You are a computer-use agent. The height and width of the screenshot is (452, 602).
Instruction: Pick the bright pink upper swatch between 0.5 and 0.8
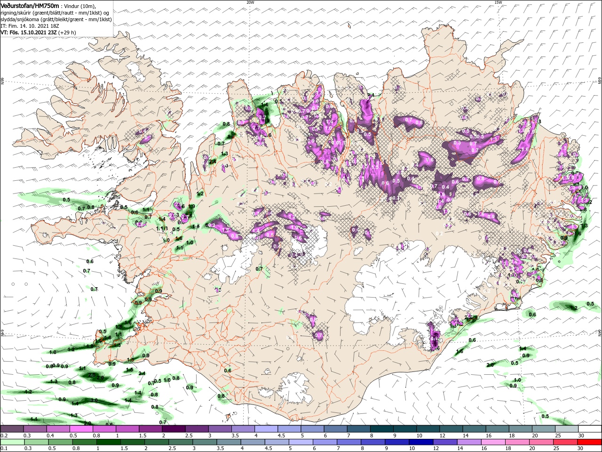(x=81, y=428)
